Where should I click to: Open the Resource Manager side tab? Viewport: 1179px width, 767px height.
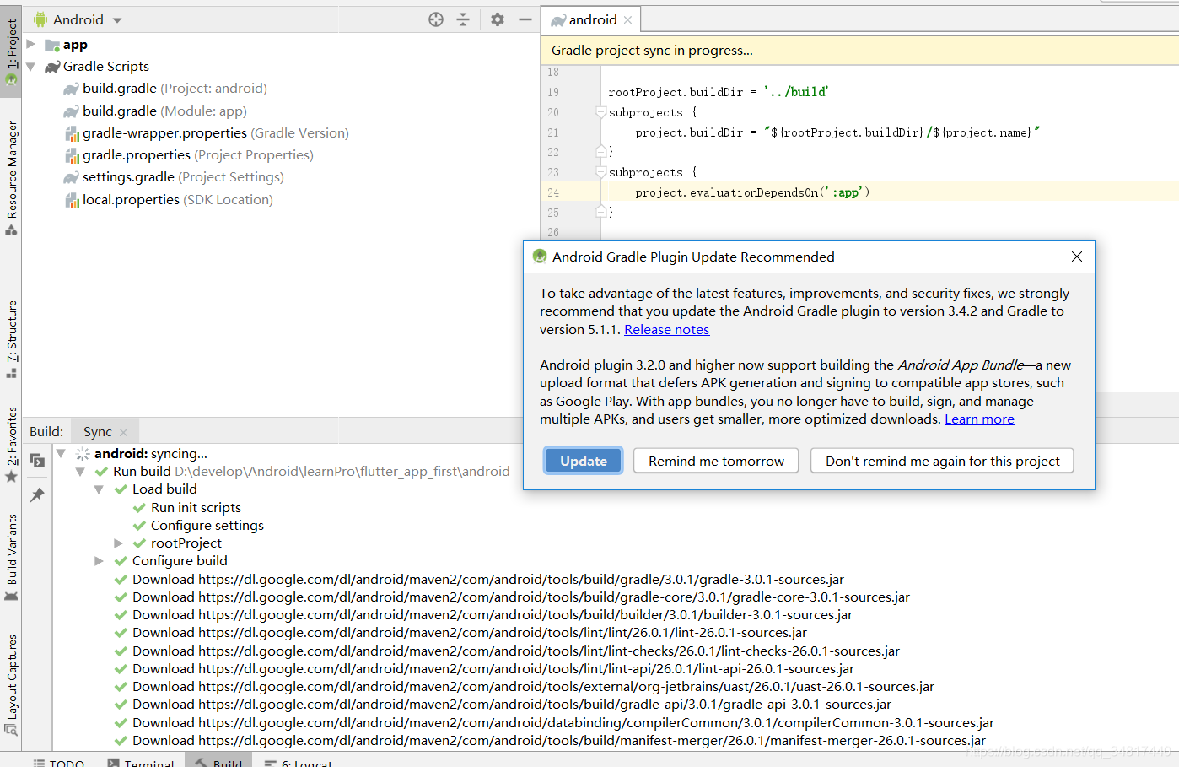point(11,177)
